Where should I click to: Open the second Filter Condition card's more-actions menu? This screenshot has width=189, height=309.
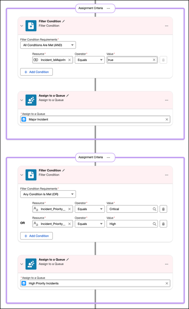pos(166,175)
